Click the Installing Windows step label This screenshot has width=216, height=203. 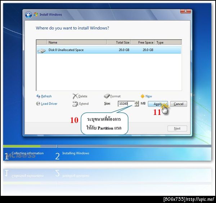(x=76, y=153)
